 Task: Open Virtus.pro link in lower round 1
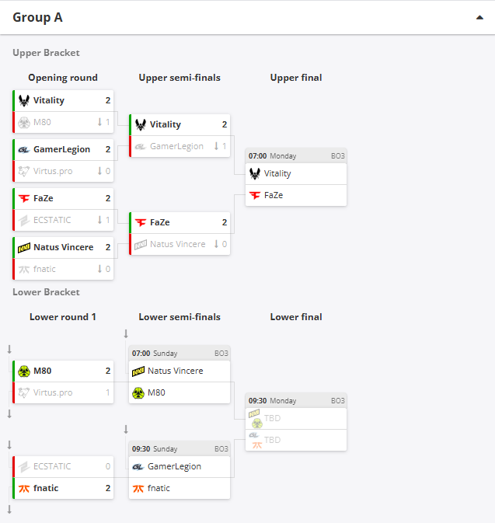53,393
